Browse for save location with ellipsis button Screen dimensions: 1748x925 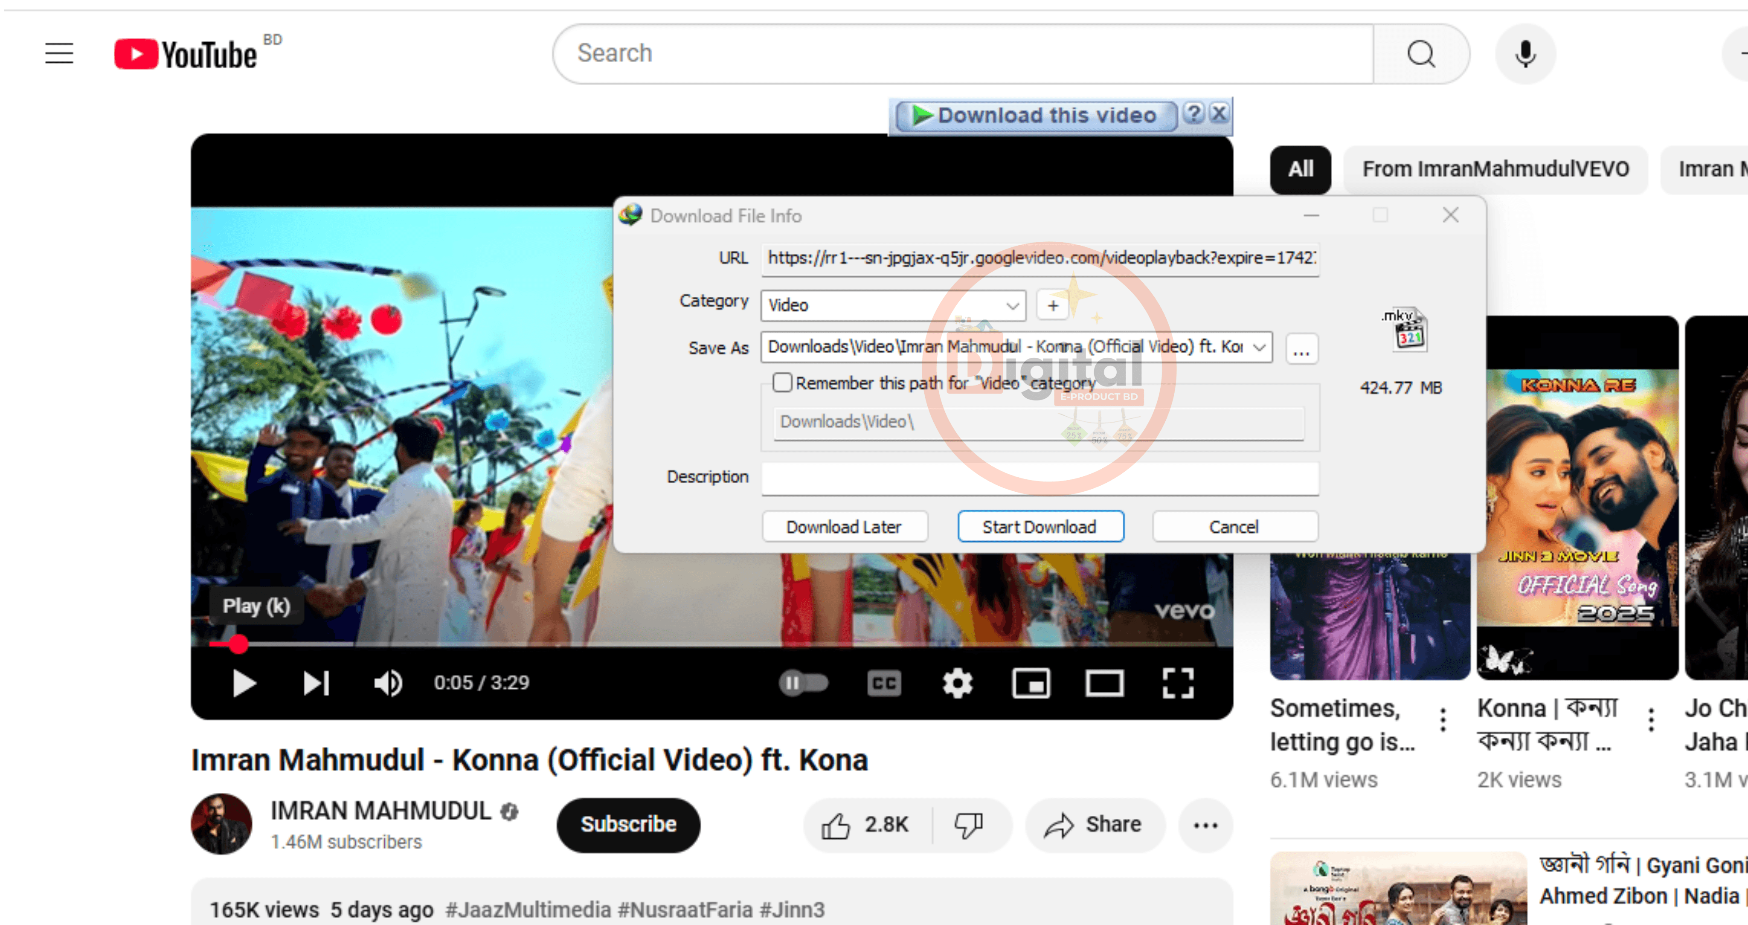(1301, 349)
